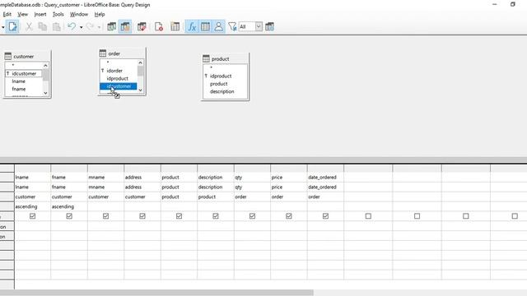
Task: Click 'ascending' sort cell under fname
Action: click(69, 206)
